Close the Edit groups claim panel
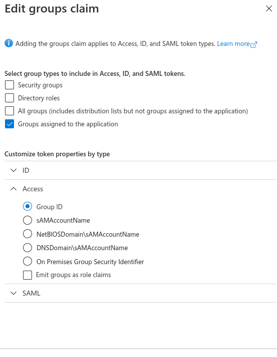 pos(269,8)
